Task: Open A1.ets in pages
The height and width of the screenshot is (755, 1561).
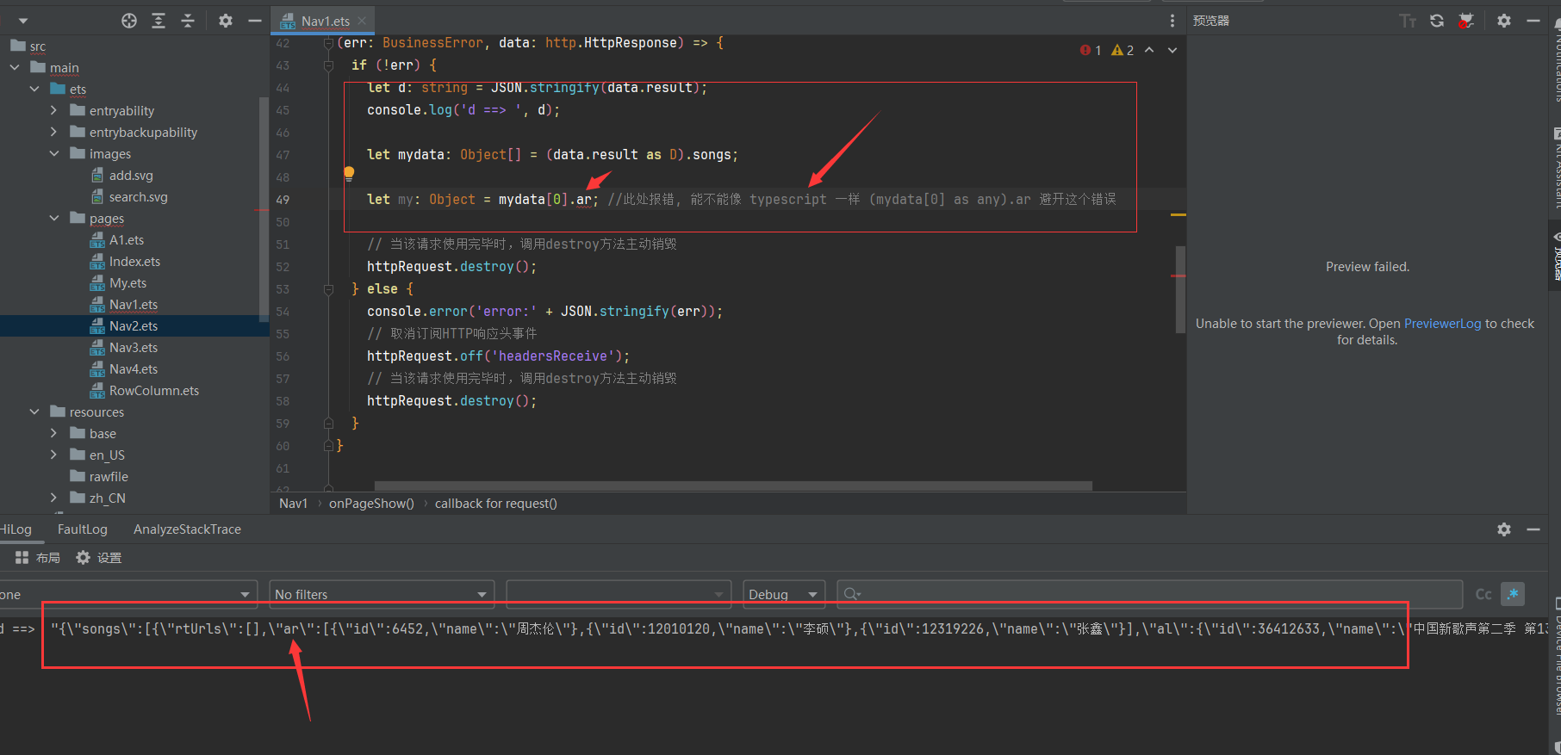Action: point(126,239)
